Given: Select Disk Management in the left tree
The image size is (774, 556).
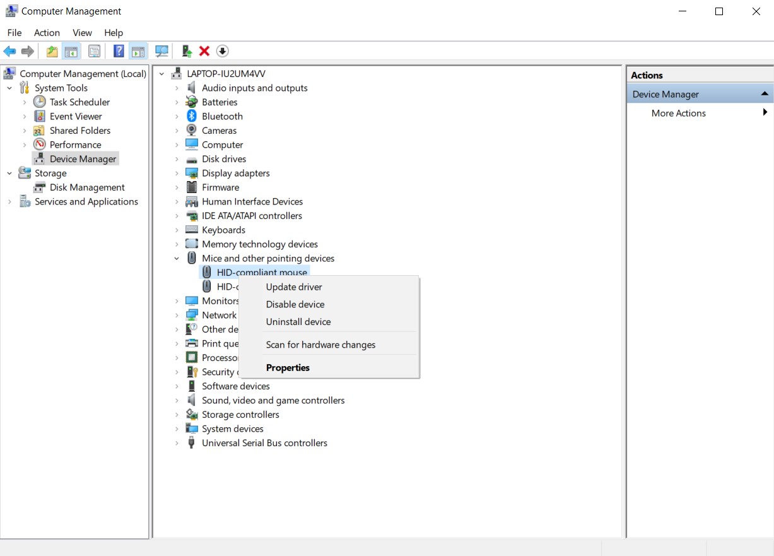Looking at the screenshot, I should tap(87, 187).
